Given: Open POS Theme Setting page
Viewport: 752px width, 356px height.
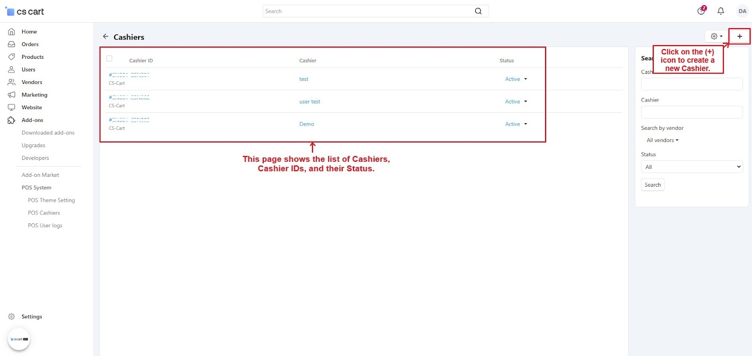Looking at the screenshot, I should pyautogui.click(x=51, y=200).
